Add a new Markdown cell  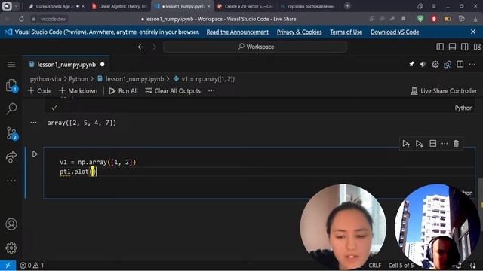(78, 90)
